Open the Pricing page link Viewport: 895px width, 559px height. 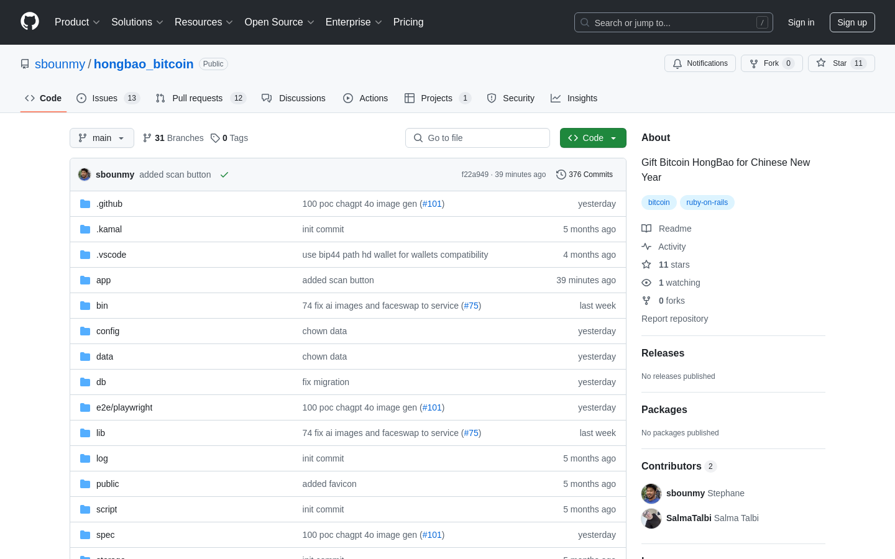click(408, 22)
